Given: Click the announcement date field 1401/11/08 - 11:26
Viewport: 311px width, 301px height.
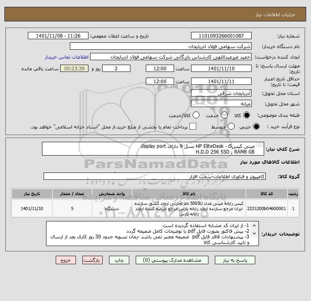Looking at the screenshot, I should [58, 36].
